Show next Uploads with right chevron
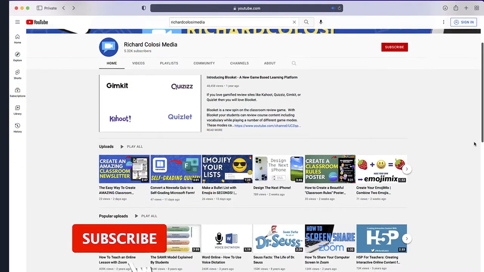The height and width of the screenshot is (272, 484). pyautogui.click(x=407, y=169)
